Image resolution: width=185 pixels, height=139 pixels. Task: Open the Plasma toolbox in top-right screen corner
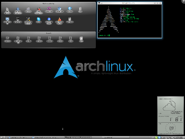tap(184, 1)
